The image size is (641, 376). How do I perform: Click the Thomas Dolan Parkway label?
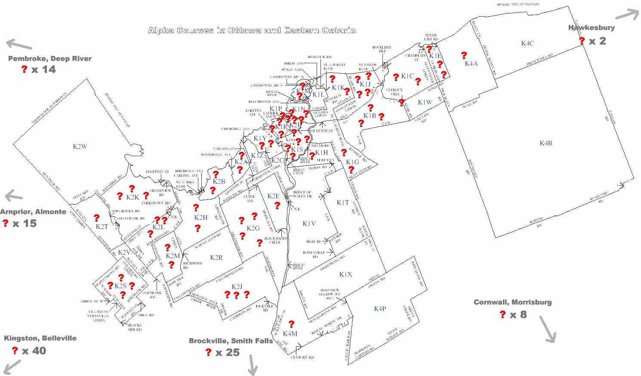click(49, 108)
